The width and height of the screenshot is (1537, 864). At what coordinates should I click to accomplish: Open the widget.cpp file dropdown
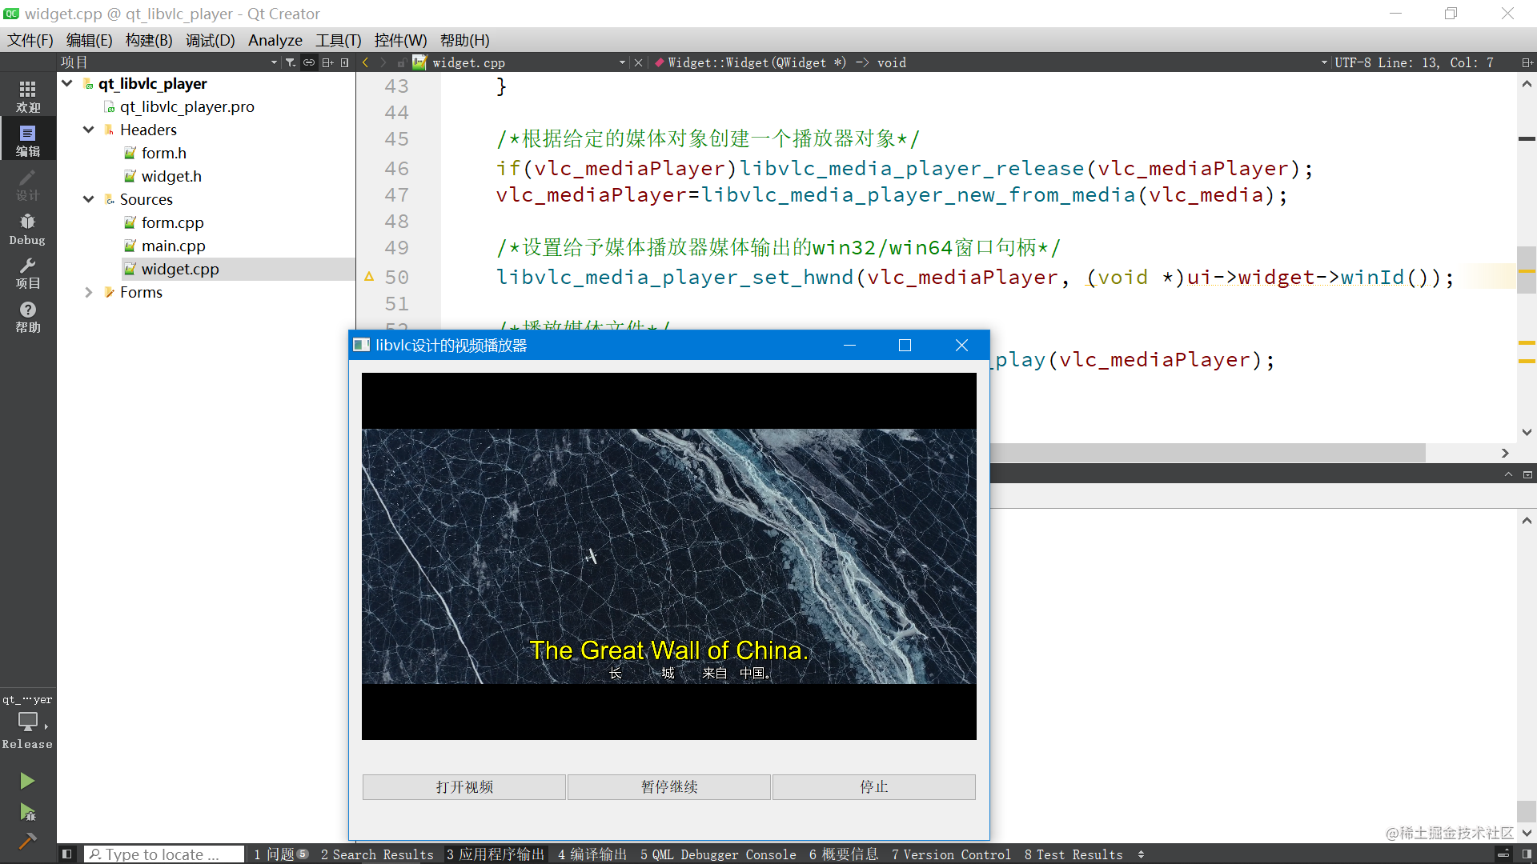pyautogui.click(x=622, y=62)
